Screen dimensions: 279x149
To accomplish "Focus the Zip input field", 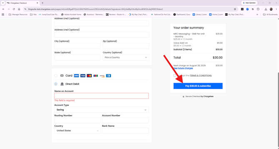I will [126, 46].
